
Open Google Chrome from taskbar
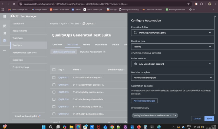[x=112, y=127]
